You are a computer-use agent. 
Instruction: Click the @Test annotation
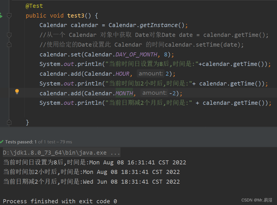(35, 5)
